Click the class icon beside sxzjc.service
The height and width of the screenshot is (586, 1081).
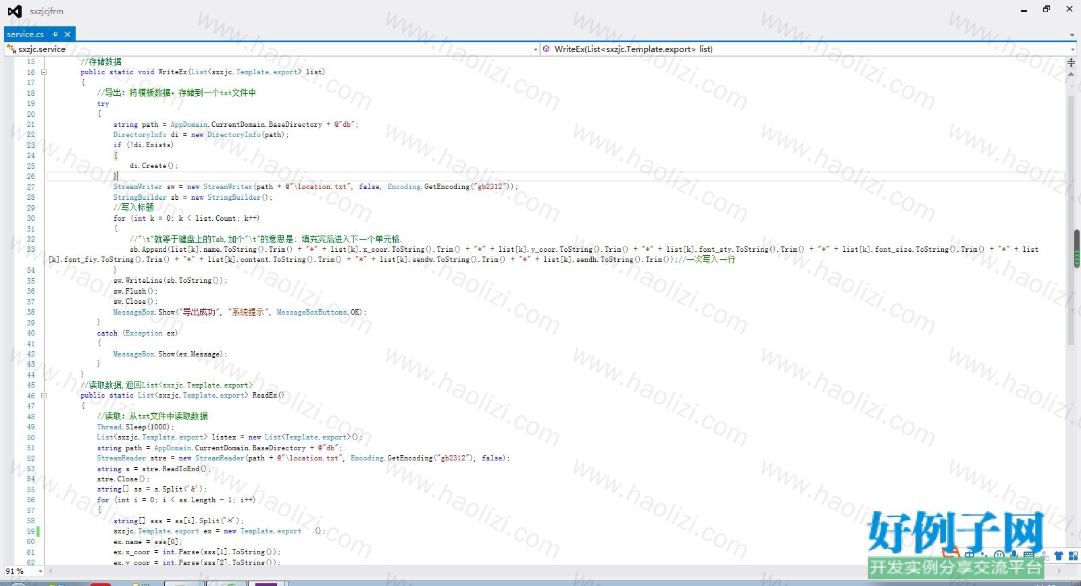pyautogui.click(x=11, y=49)
